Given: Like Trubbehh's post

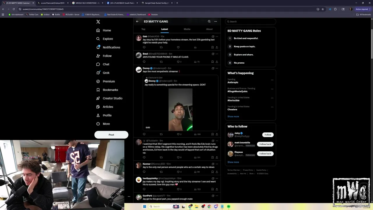Looking at the screenshot, I should (178, 157).
